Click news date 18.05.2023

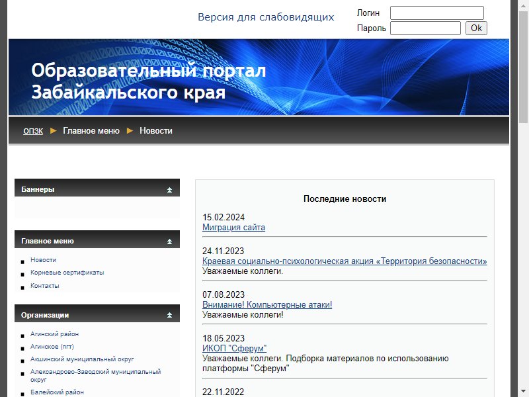(224, 338)
